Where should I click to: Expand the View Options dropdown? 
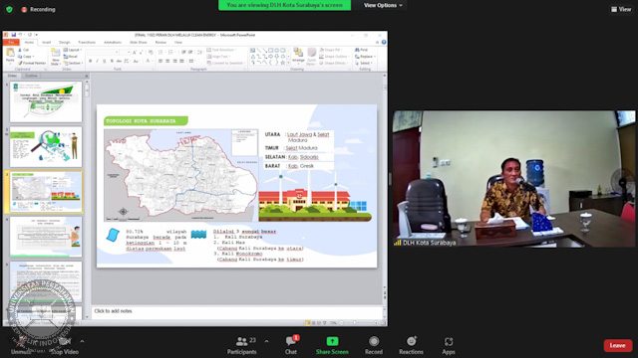[x=383, y=5]
